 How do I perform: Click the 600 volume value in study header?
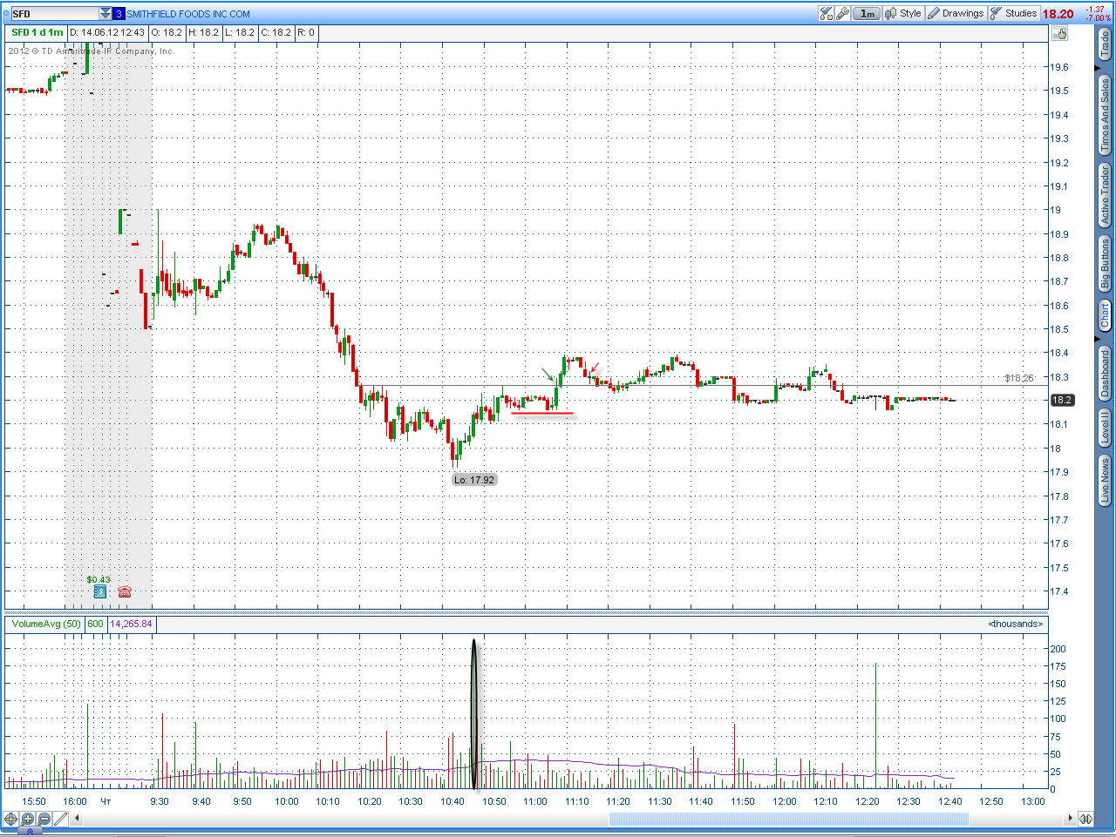pos(95,624)
